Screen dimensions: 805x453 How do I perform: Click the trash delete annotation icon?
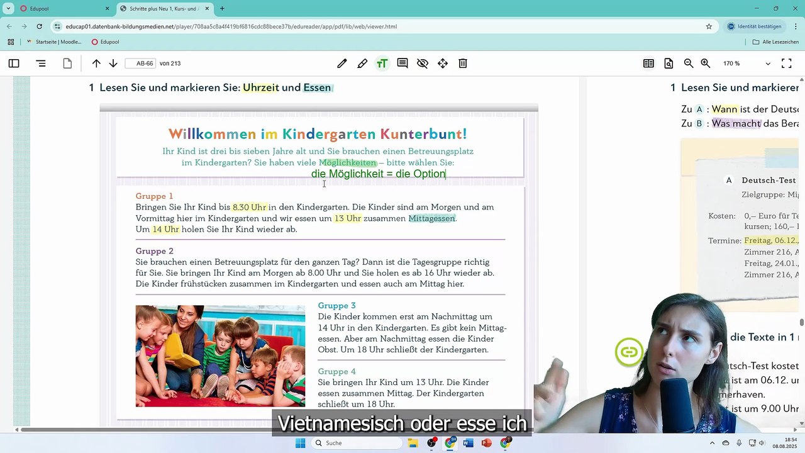pos(463,64)
